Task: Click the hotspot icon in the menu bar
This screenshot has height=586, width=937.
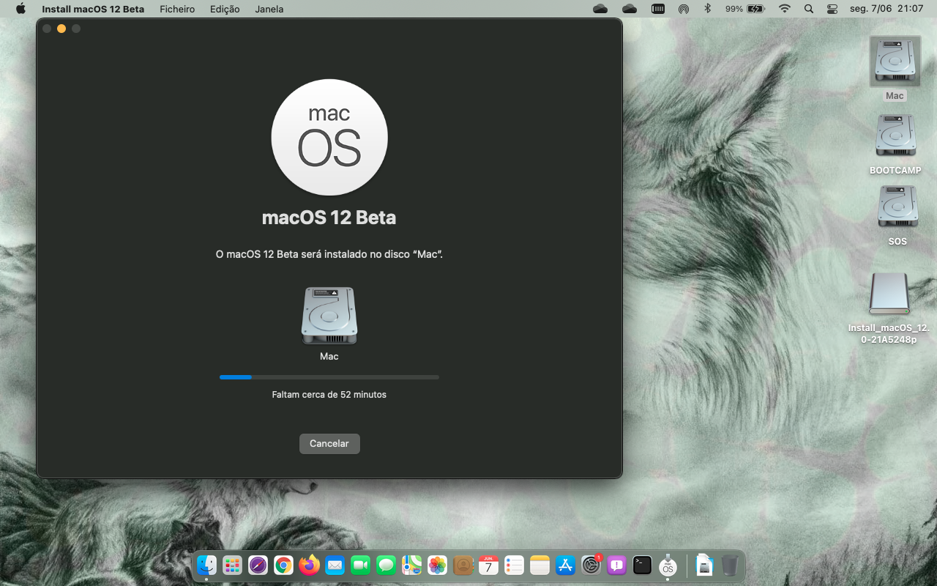Action: click(684, 9)
